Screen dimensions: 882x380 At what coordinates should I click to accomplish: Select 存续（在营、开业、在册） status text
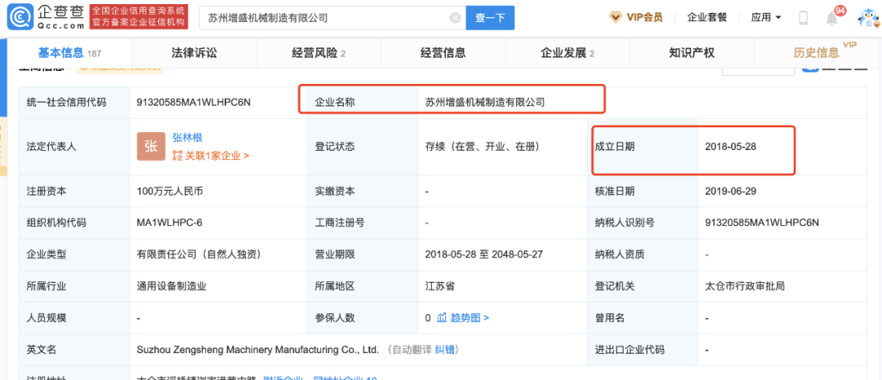coord(483,147)
